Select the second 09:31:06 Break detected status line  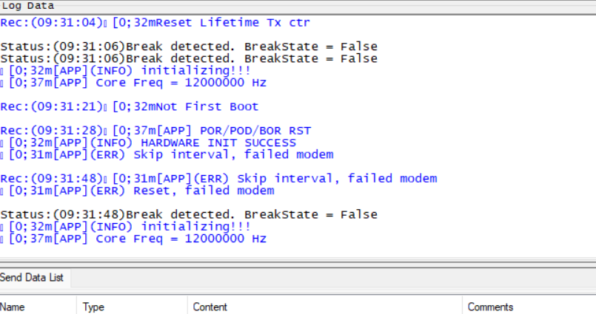click(x=189, y=58)
